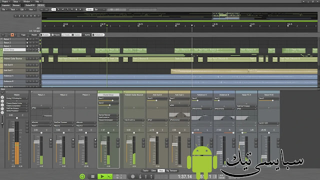
Task: Click the redo arrow in the toolbar
Action: [46, 9]
